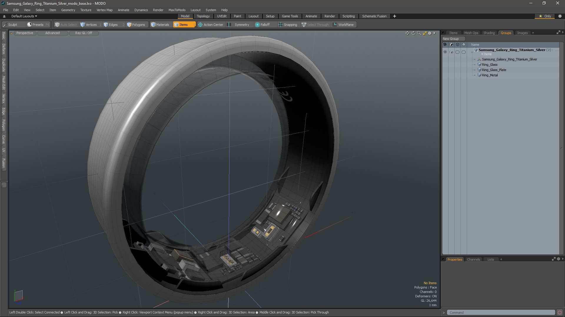
Task: Switch to the Channels tab
Action: click(473, 259)
